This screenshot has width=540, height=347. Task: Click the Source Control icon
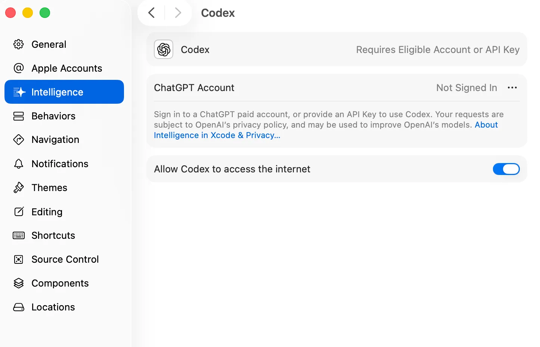point(19,259)
